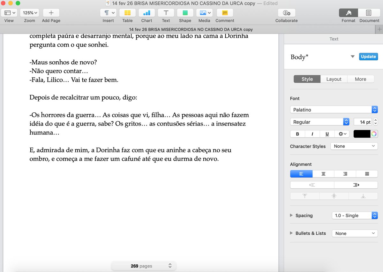Expand the Bullets & Lists section
383x272 pixels.
291,233
